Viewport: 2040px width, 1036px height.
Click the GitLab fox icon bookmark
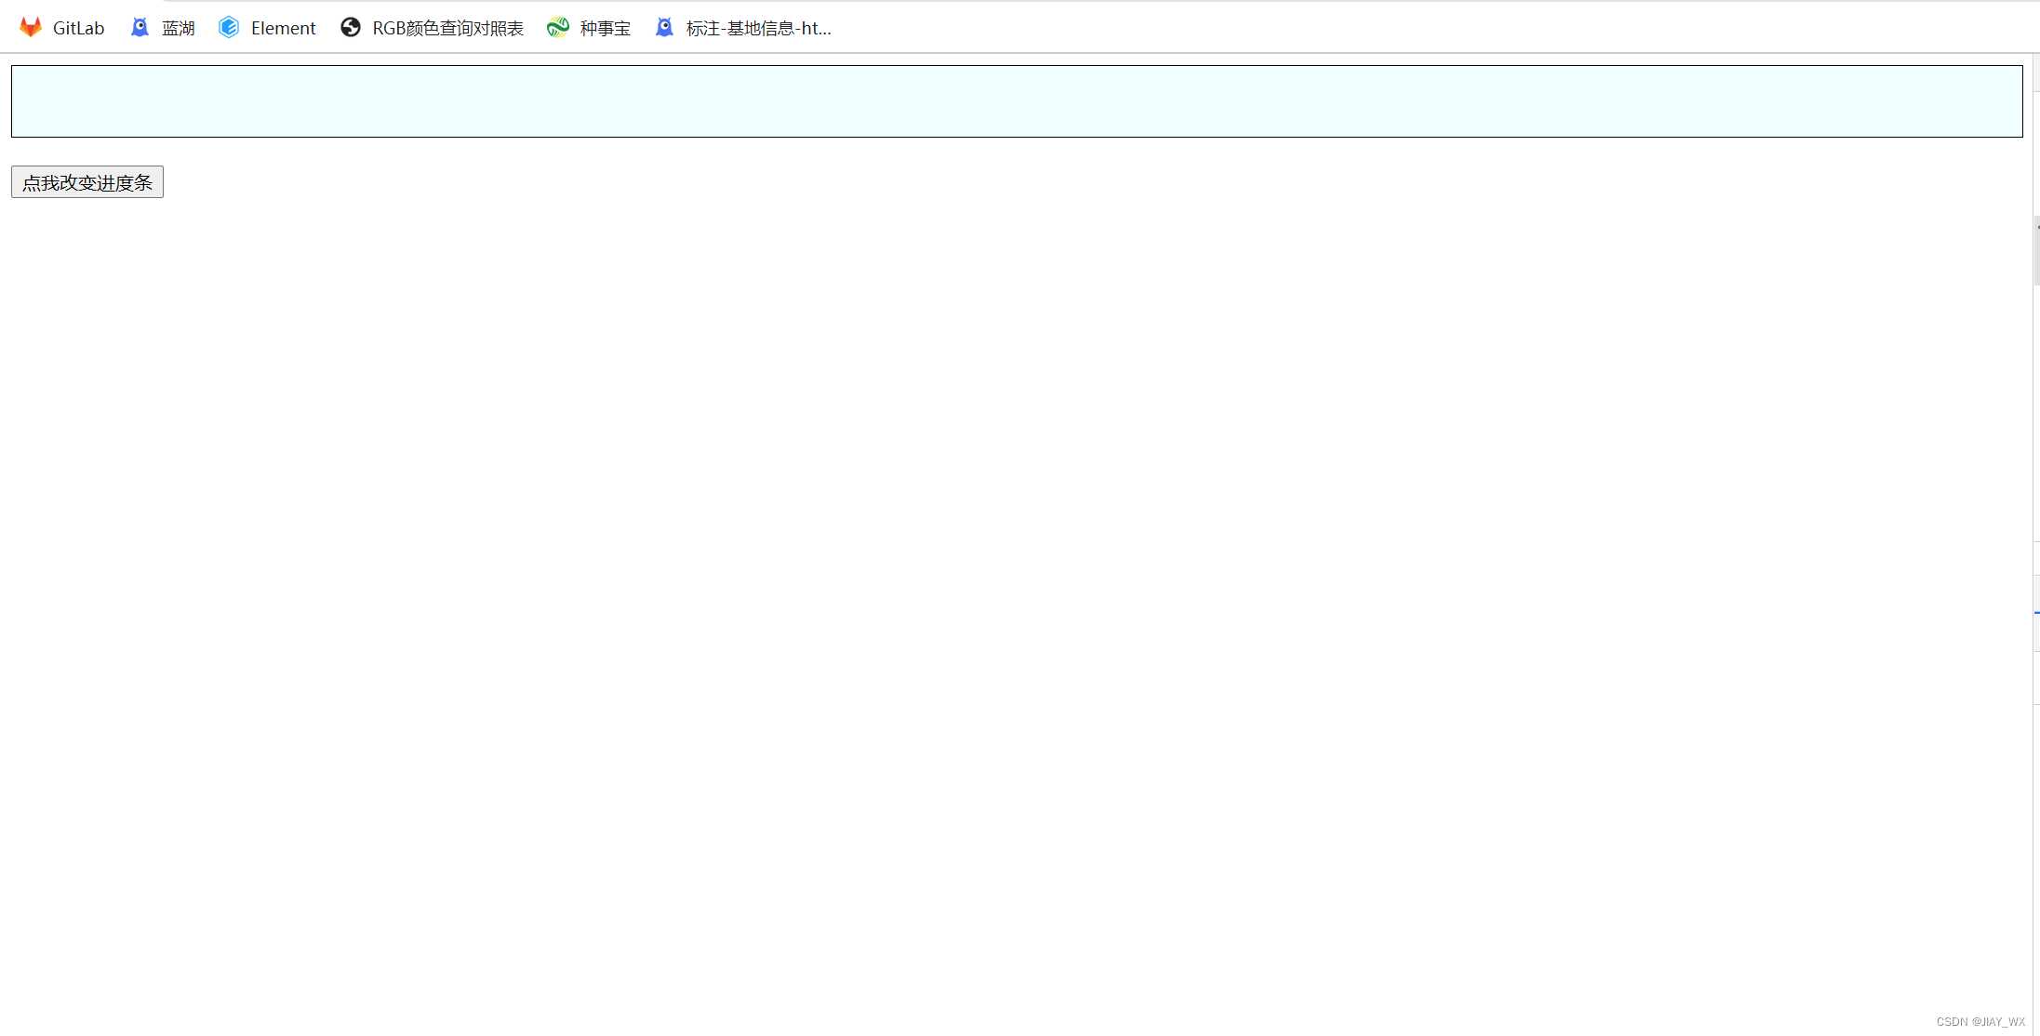tap(31, 28)
